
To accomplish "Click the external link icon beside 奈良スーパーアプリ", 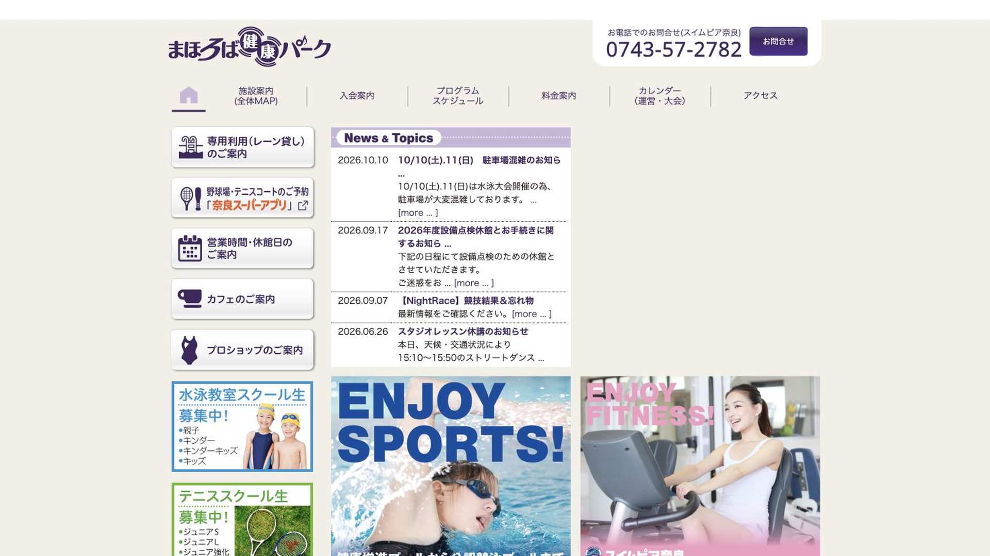I will [303, 205].
